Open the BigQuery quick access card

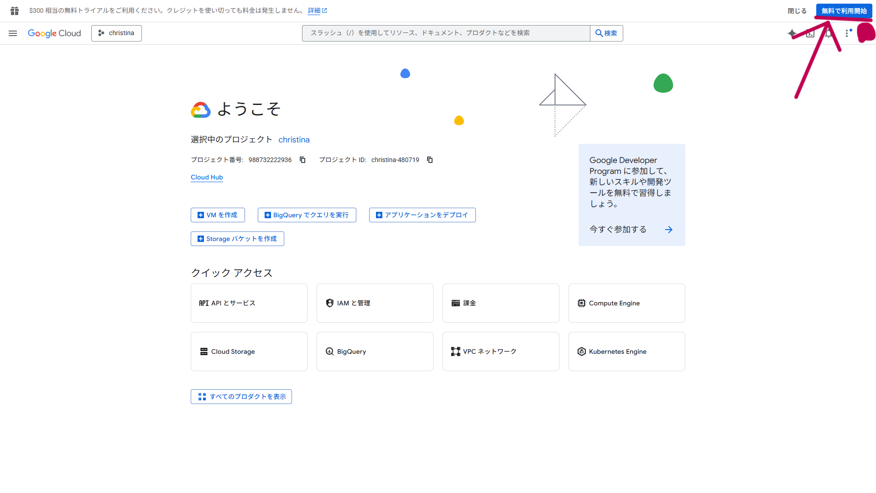[x=375, y=351]
